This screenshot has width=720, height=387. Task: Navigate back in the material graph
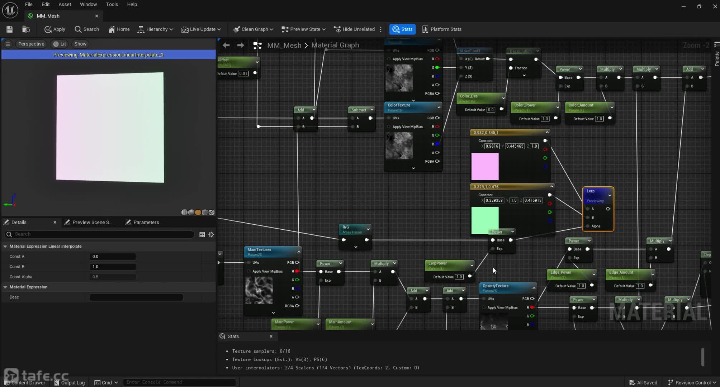226,45
